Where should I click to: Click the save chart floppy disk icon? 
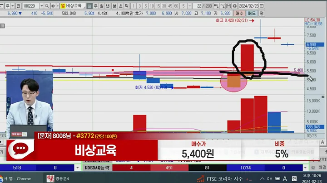(x=228, y=6)
